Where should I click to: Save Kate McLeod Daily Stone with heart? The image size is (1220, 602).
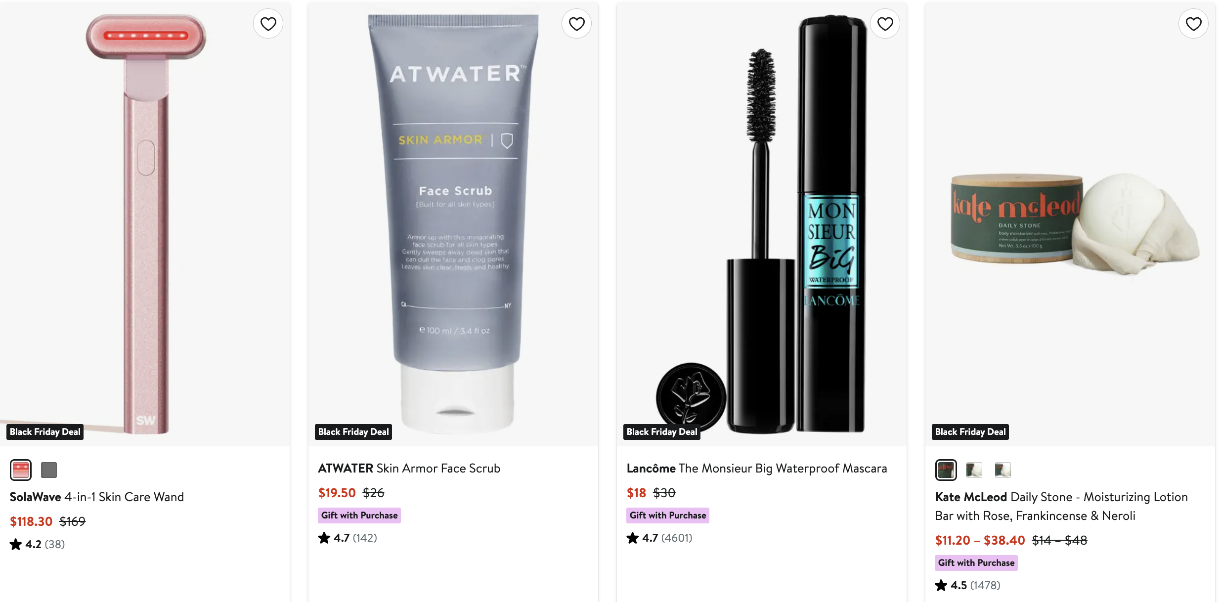tap(1194, 24)
